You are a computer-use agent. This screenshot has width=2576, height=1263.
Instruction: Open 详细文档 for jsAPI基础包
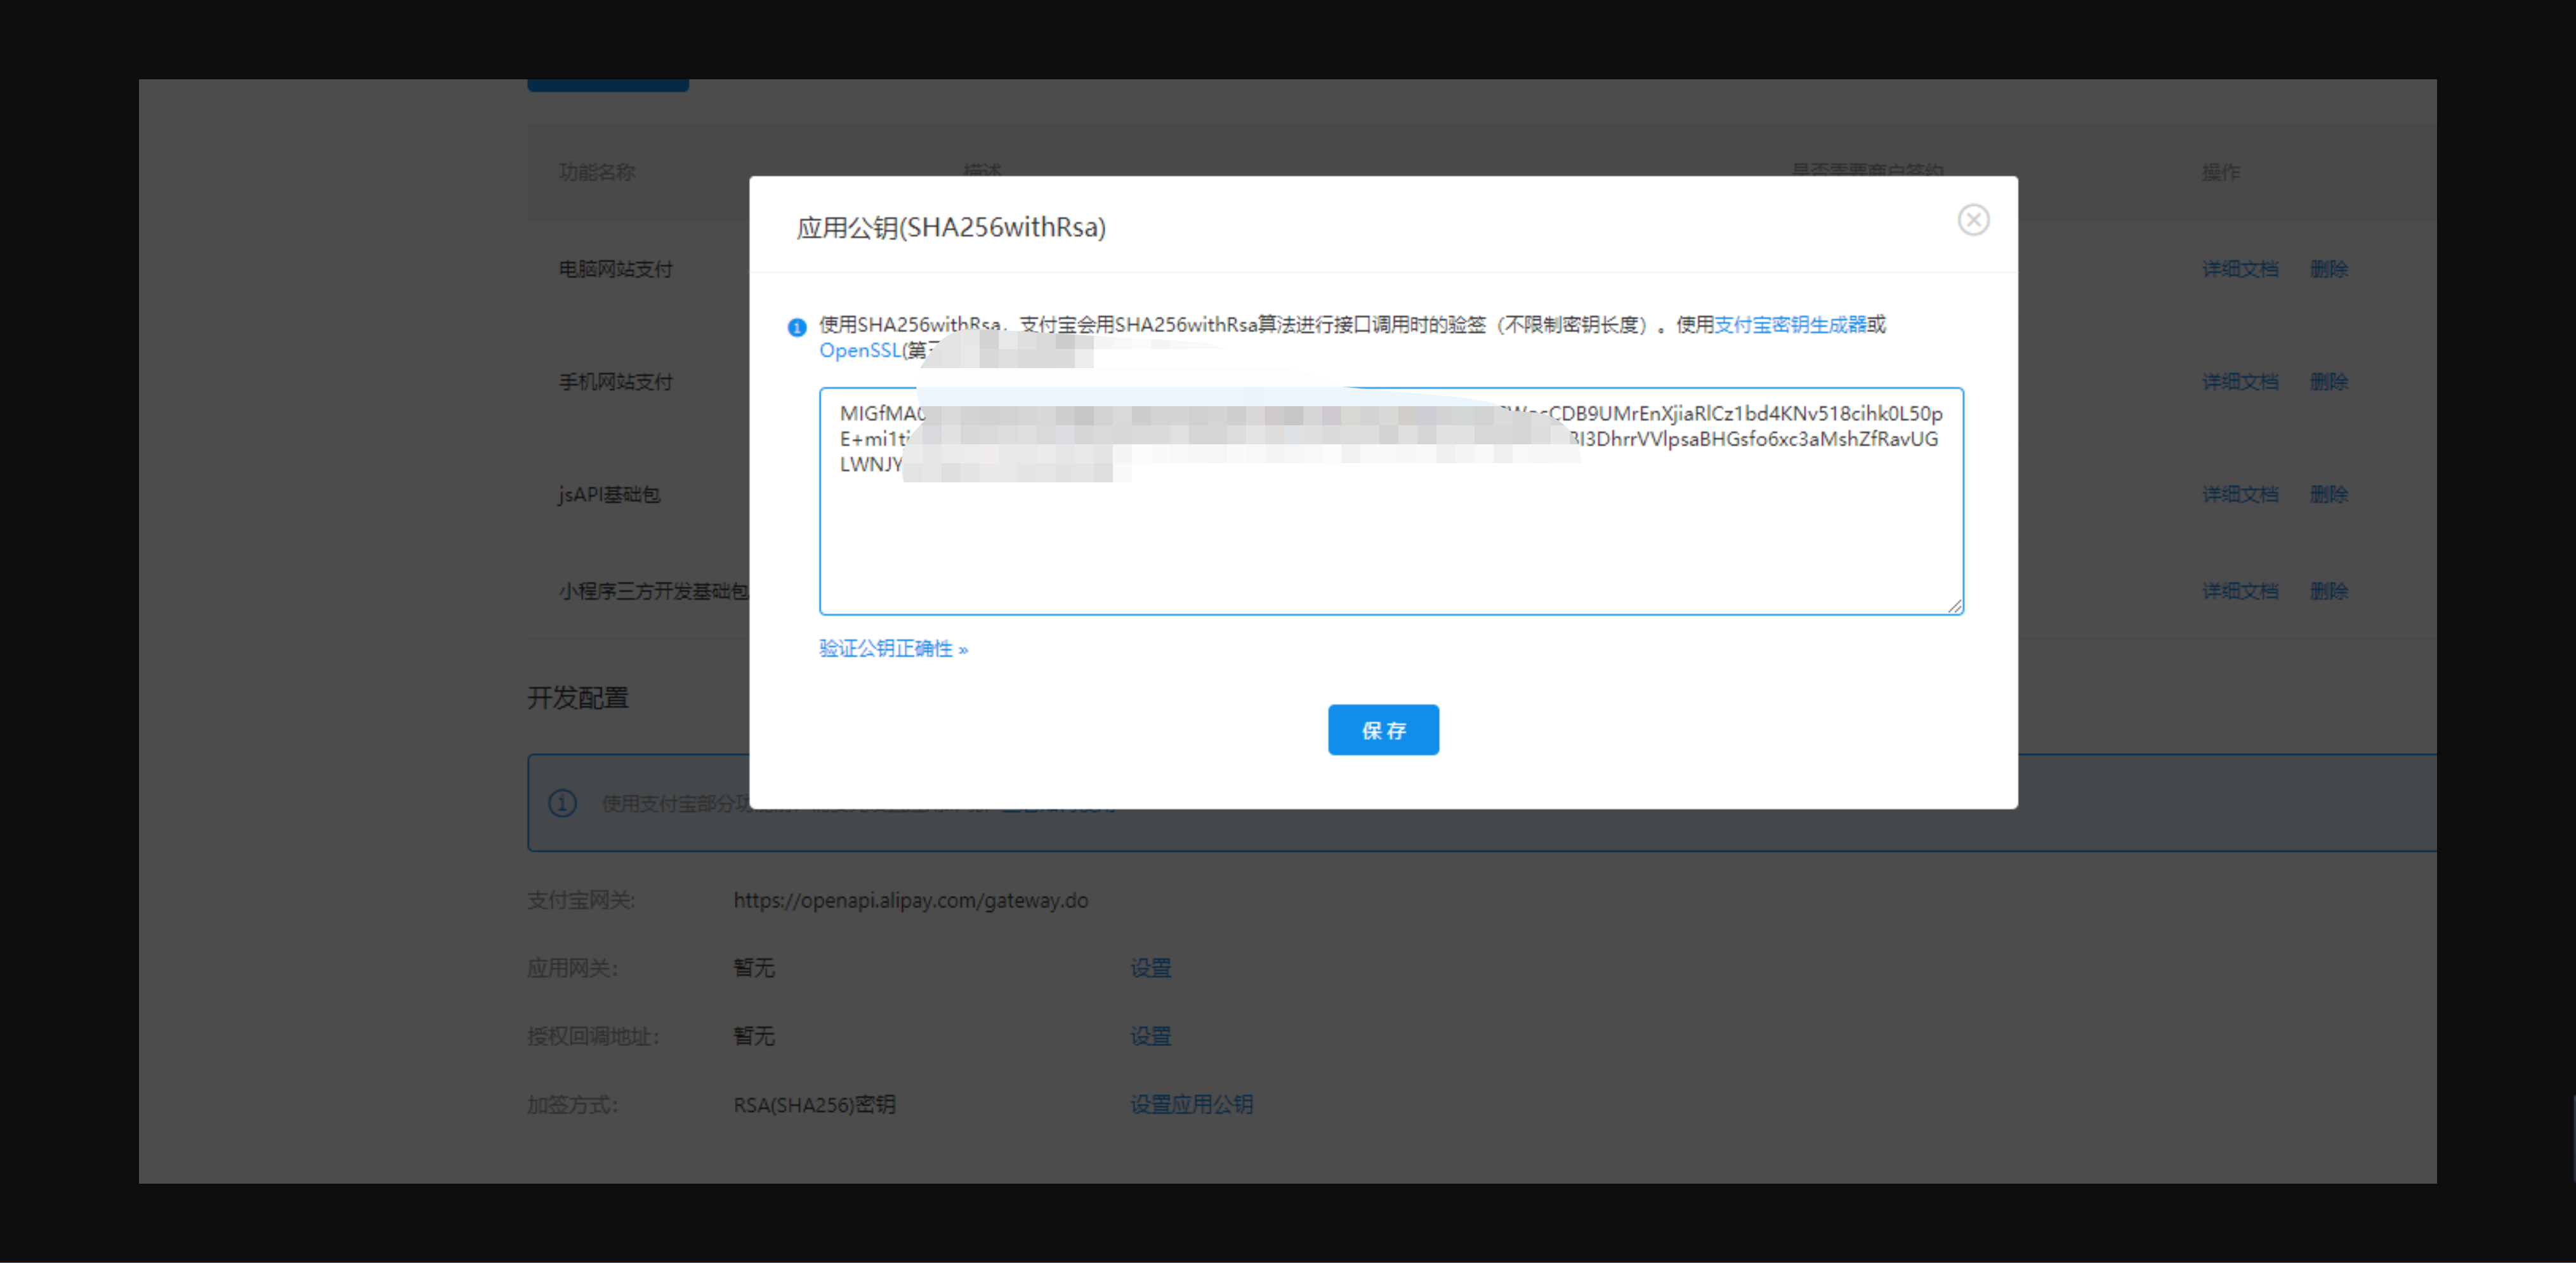coord(2239,494)
